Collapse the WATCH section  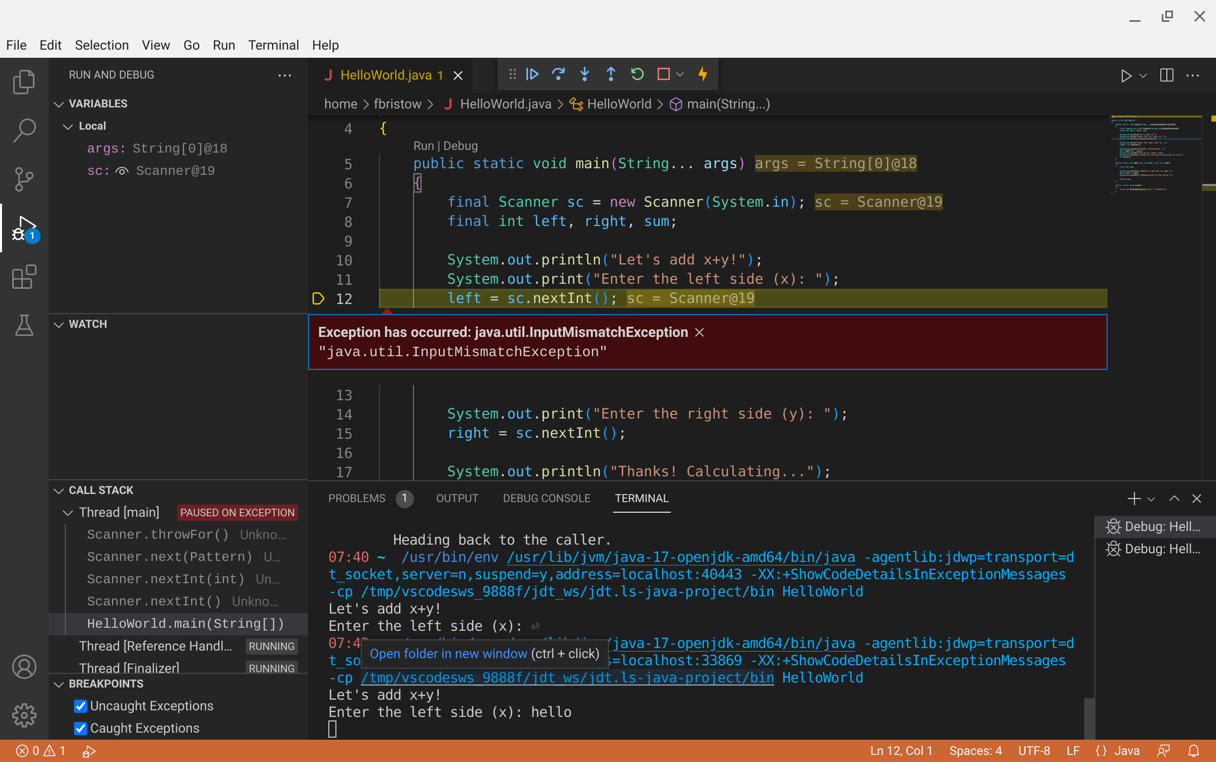[59, 324]
